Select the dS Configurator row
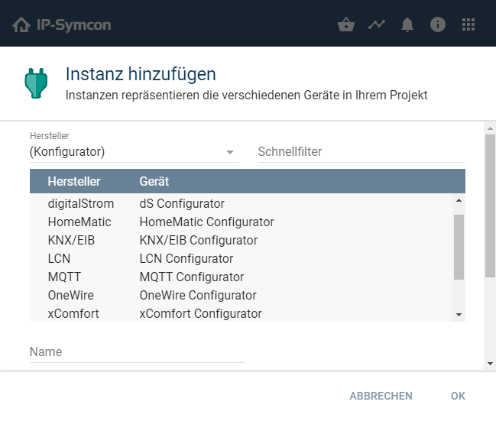 pos(182,204)
